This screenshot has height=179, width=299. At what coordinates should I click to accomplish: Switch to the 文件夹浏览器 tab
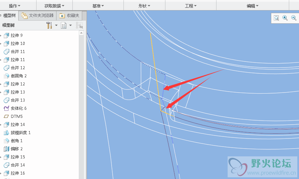point(38,16)
